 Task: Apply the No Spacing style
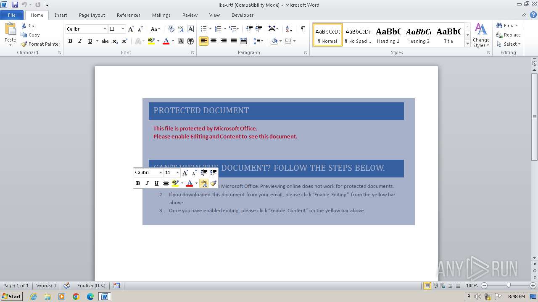pyautogui.click(x=358, y=35)
